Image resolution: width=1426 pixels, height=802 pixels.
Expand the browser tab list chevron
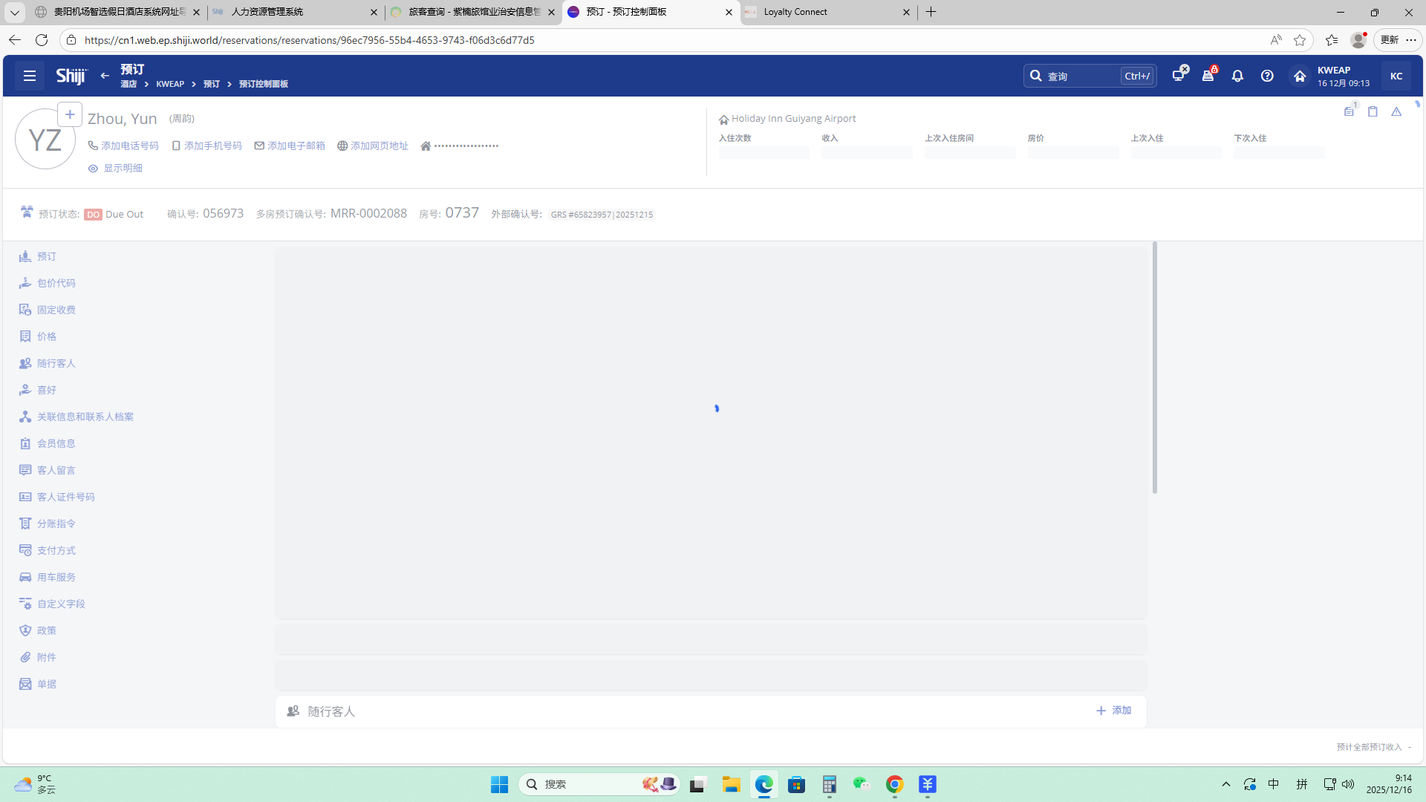[x=14, y=12]
